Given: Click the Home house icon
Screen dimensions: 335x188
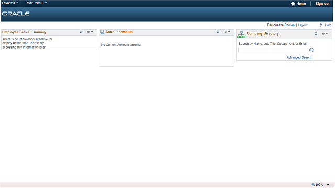Looking at the screenshot, I should pos(293,4).
